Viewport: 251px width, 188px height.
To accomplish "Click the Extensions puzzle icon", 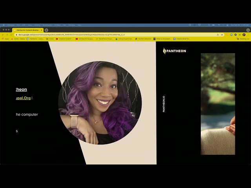I will (239, 34).
